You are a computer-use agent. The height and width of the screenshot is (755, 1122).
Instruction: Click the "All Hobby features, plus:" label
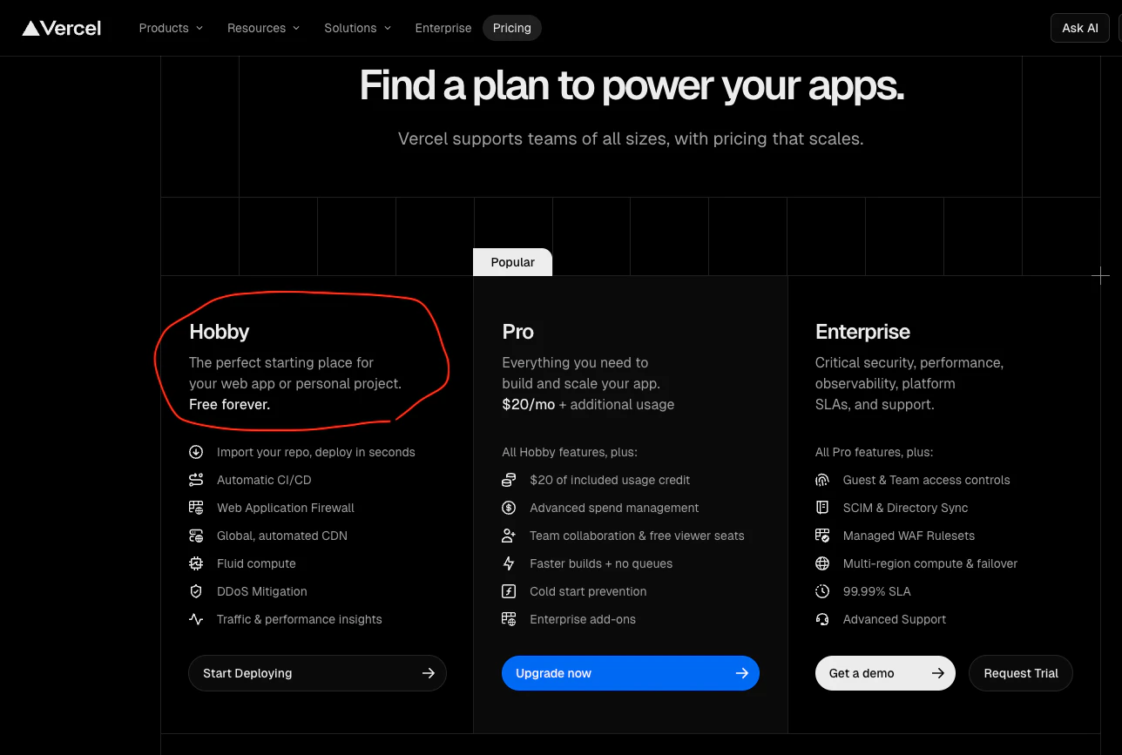[570, 452]
